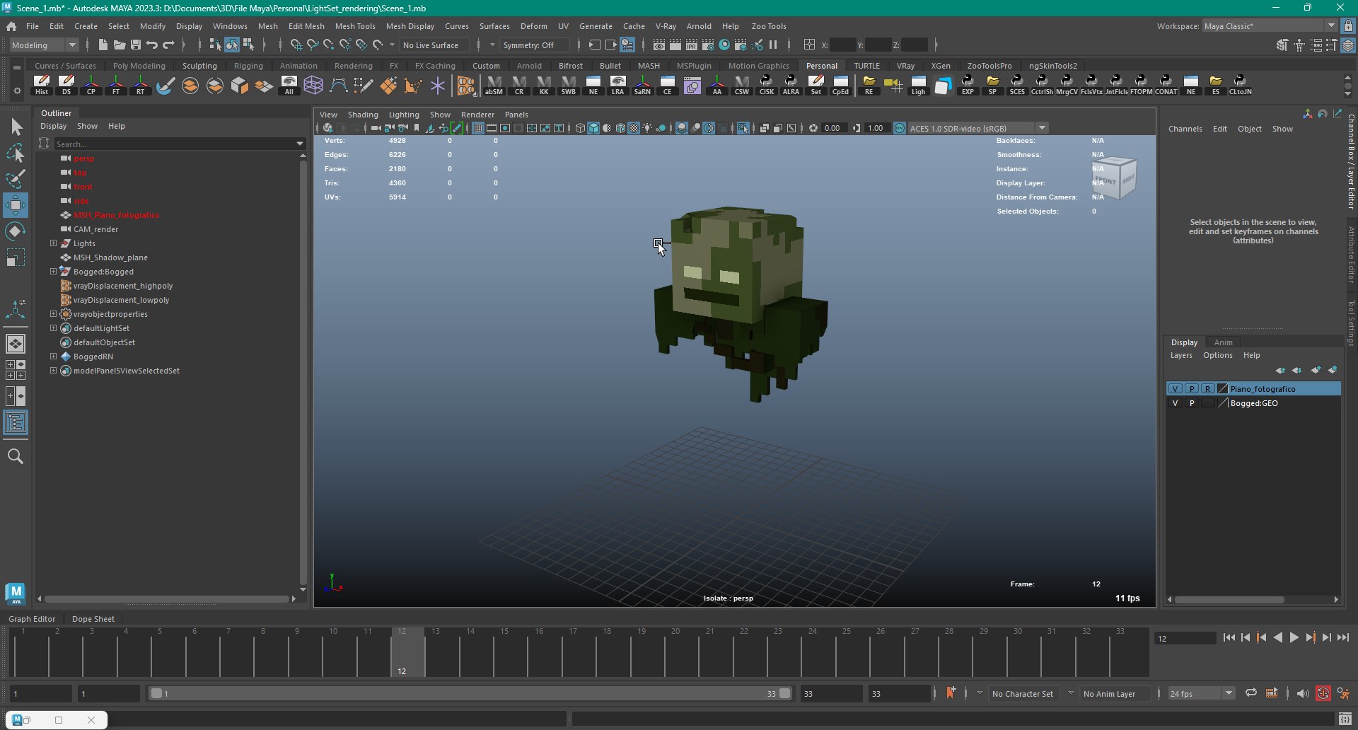Choose the Paint selection tool
This screenshot has width=1358, height=730.
(x=16, y=178)
